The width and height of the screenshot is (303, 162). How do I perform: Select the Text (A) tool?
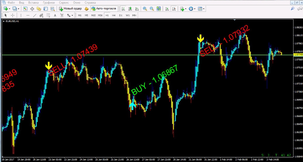tap(54, 15)
